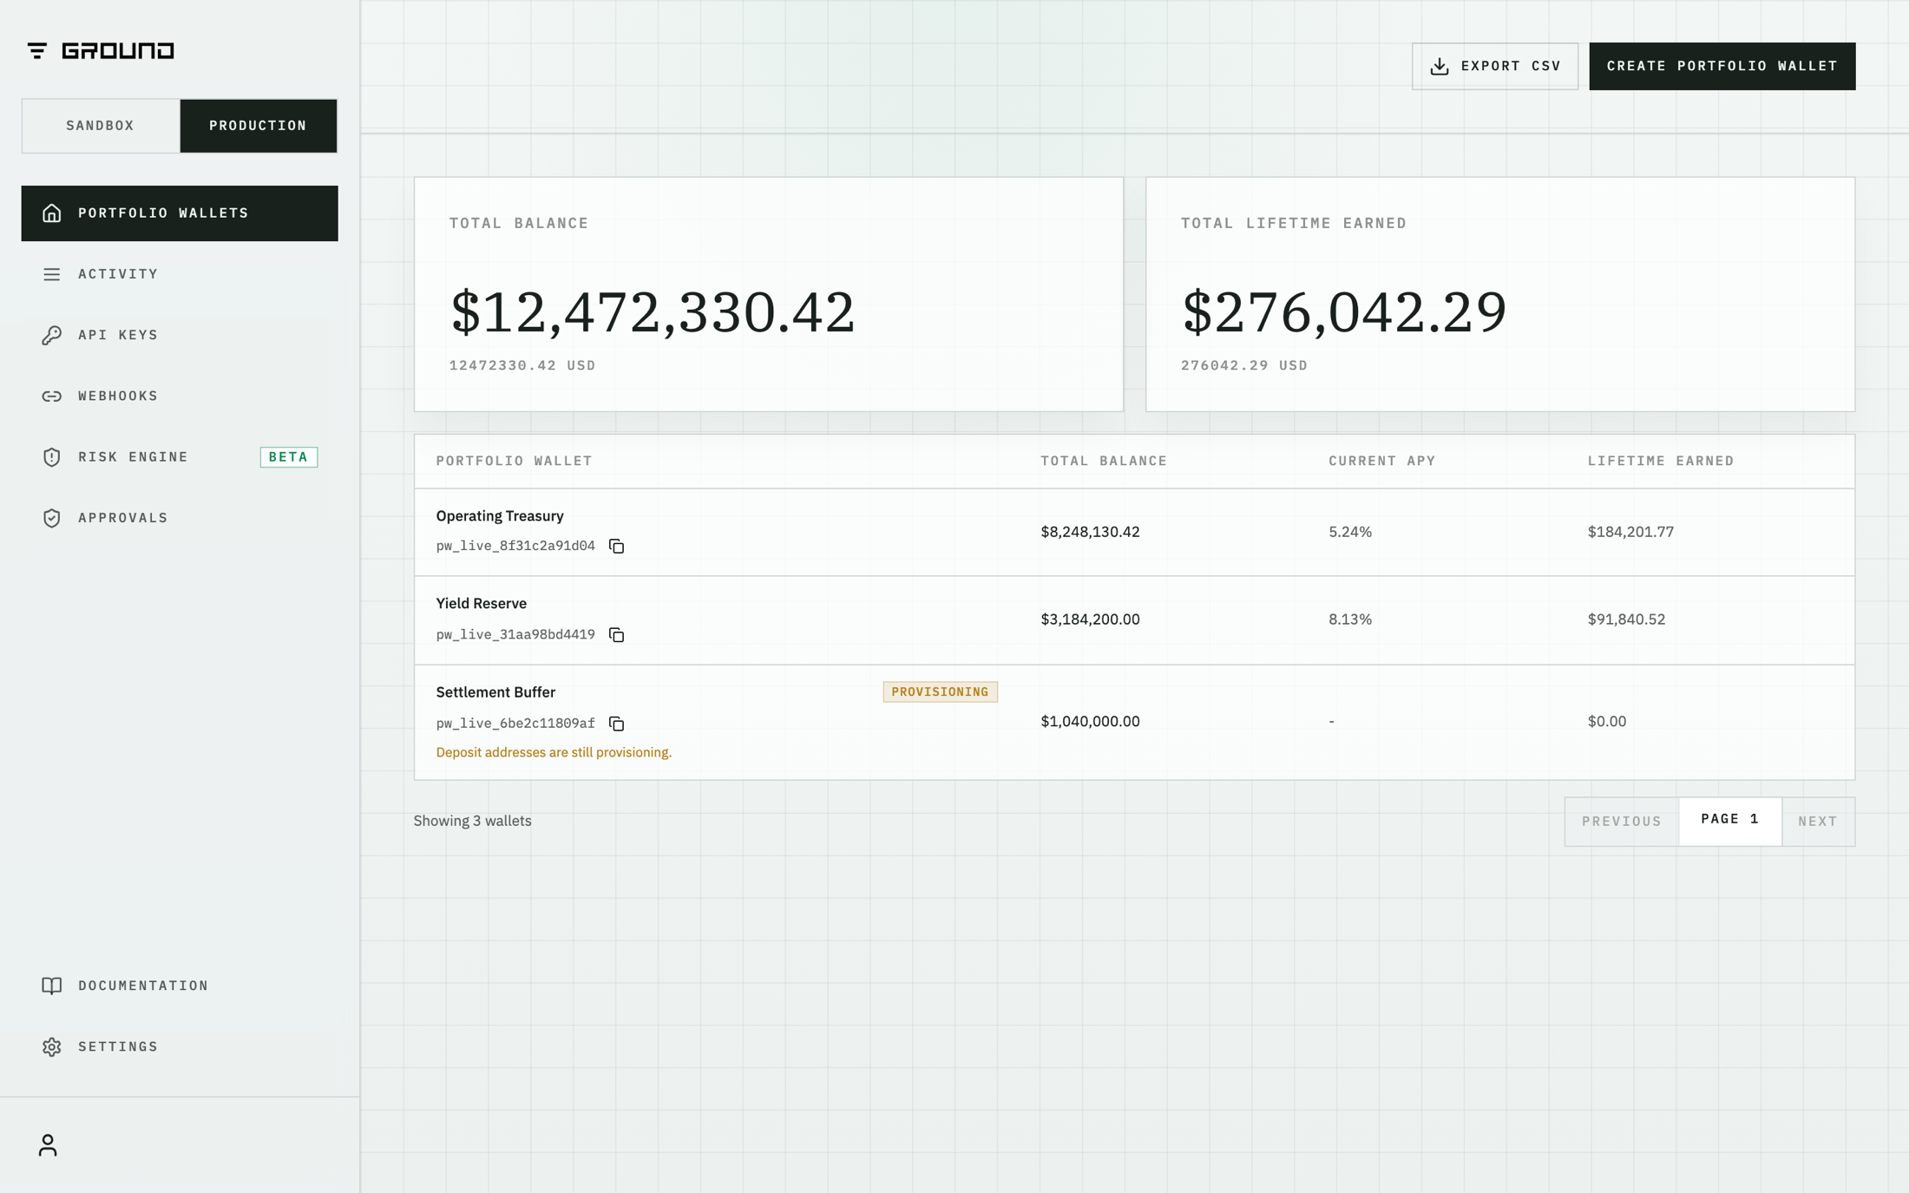Go to Approvals
Screen dimensions: 1909x1193
180,518
